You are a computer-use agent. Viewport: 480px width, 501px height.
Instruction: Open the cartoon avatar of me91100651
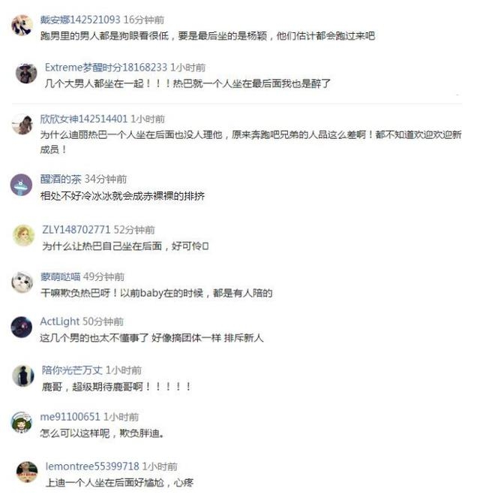click(21, 422)
